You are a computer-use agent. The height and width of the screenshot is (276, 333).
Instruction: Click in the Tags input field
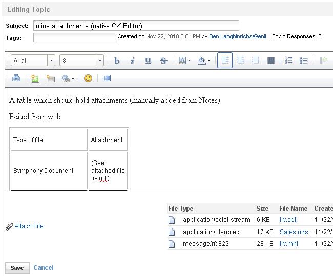pos(75,37)
